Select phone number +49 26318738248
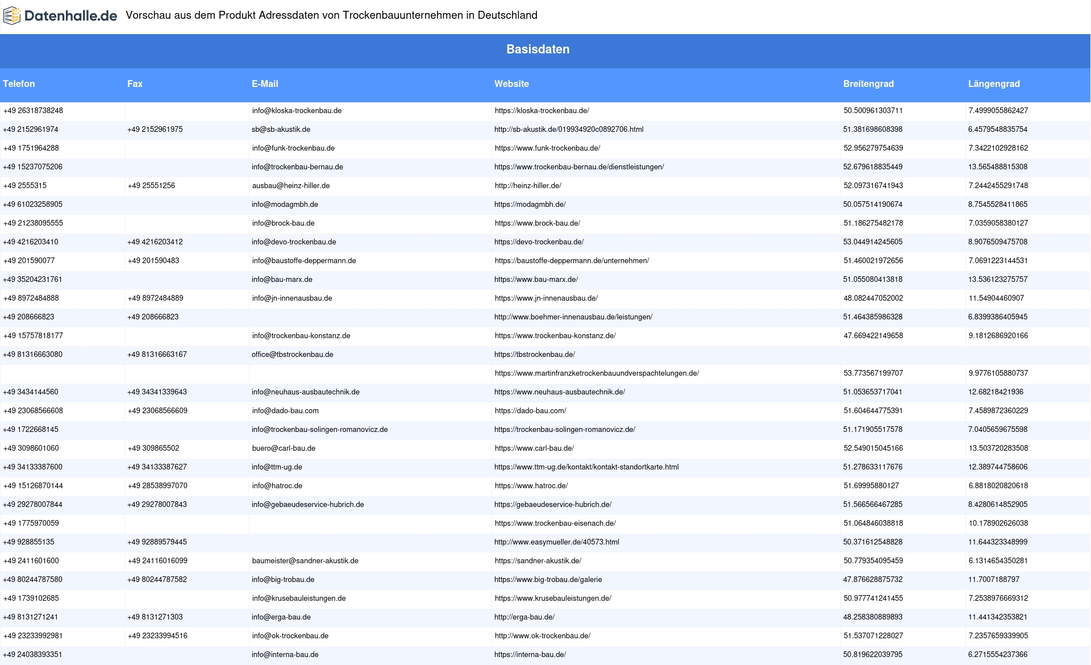This screenshot has height=665, width=1091. pyautogui.click(x=33, y=111)
